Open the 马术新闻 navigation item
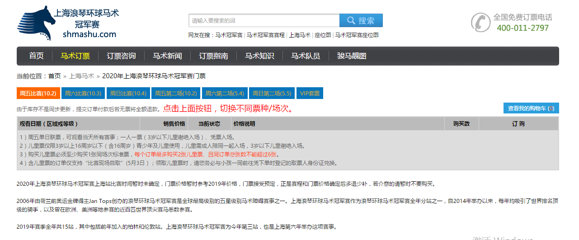 tap(167, 56)
